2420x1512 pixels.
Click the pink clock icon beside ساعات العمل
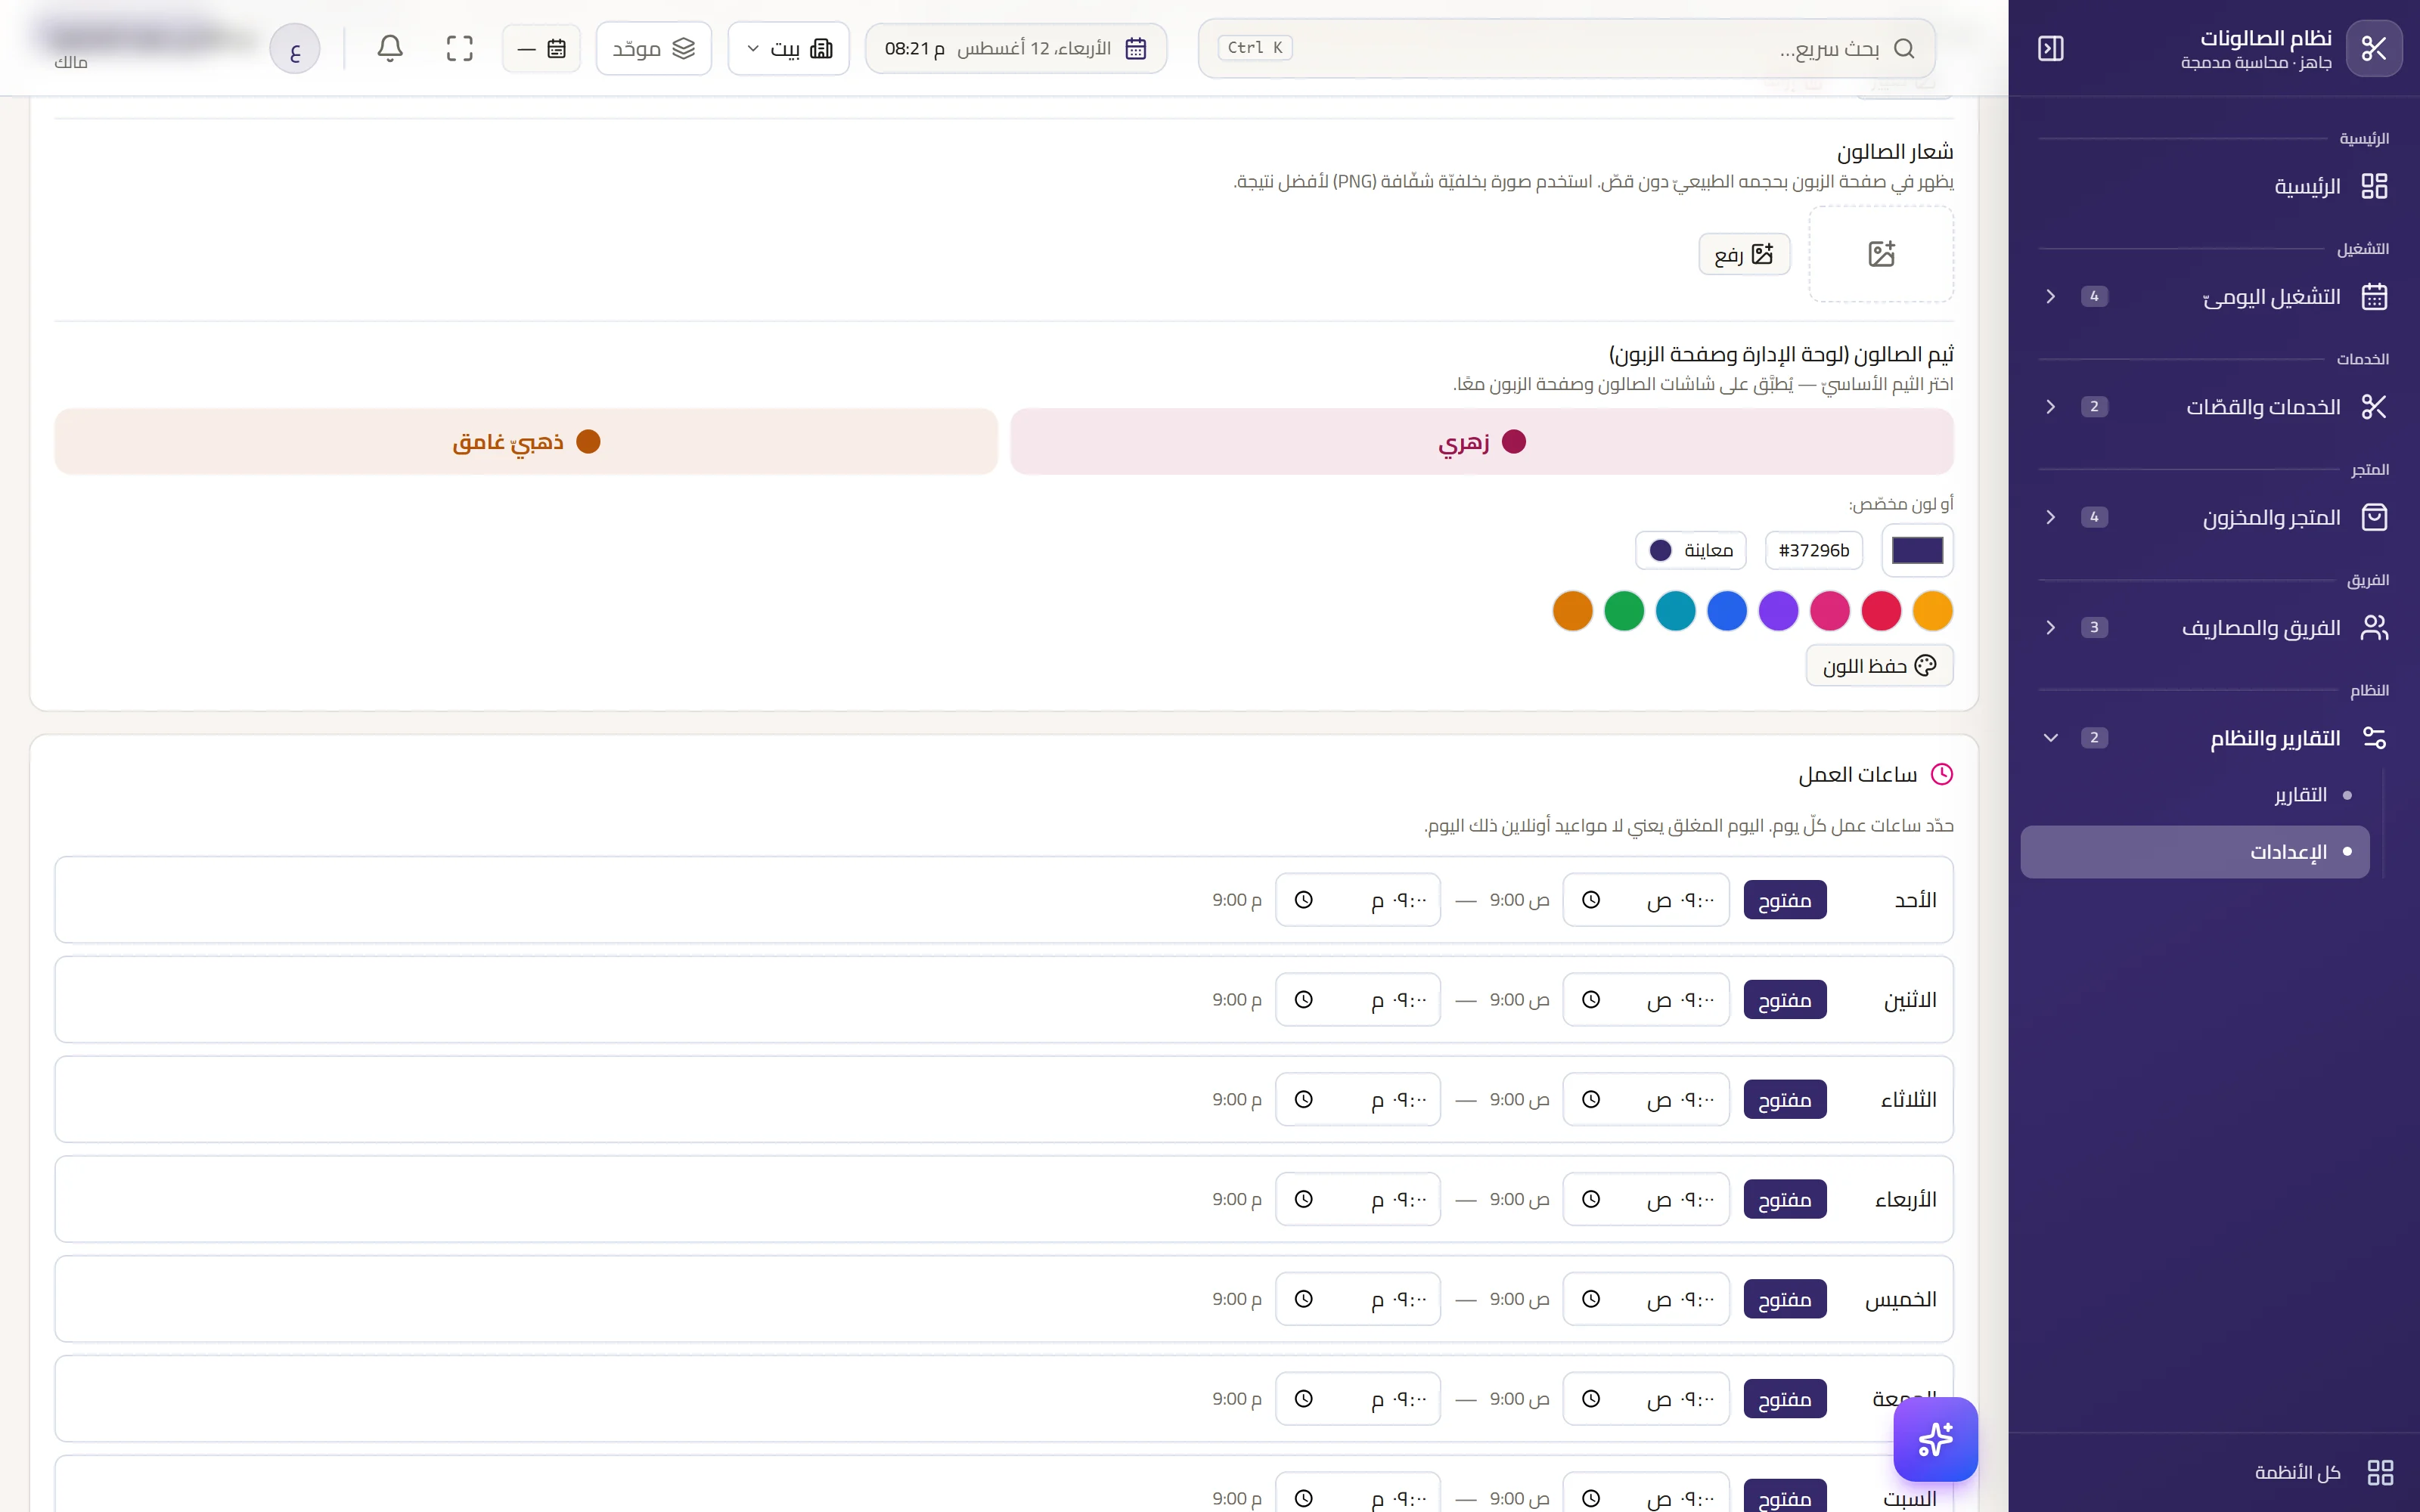point(1942,774)
